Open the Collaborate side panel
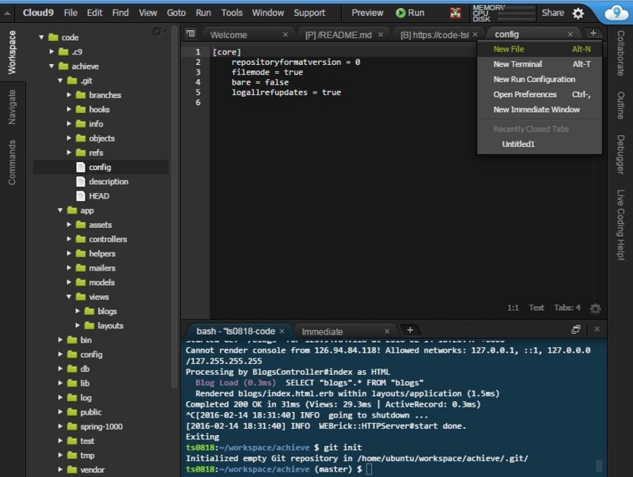This screenshot has width=633, height=477. click(x=620, y=53)
